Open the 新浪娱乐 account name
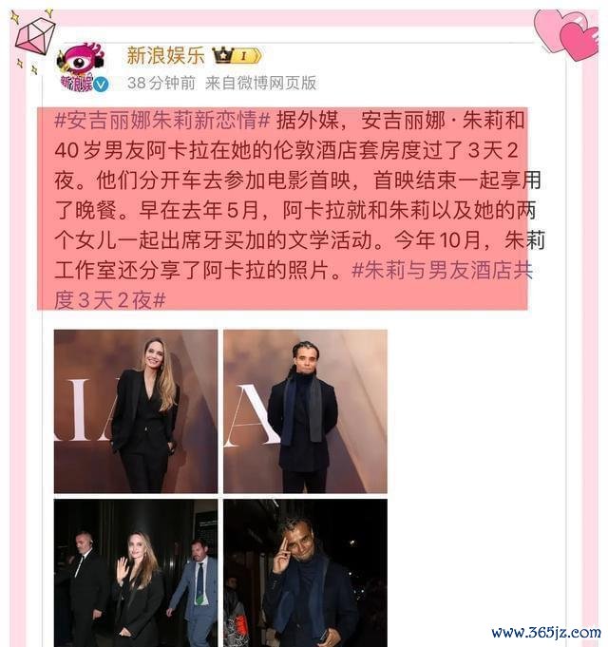 click(x=166, y=55)
